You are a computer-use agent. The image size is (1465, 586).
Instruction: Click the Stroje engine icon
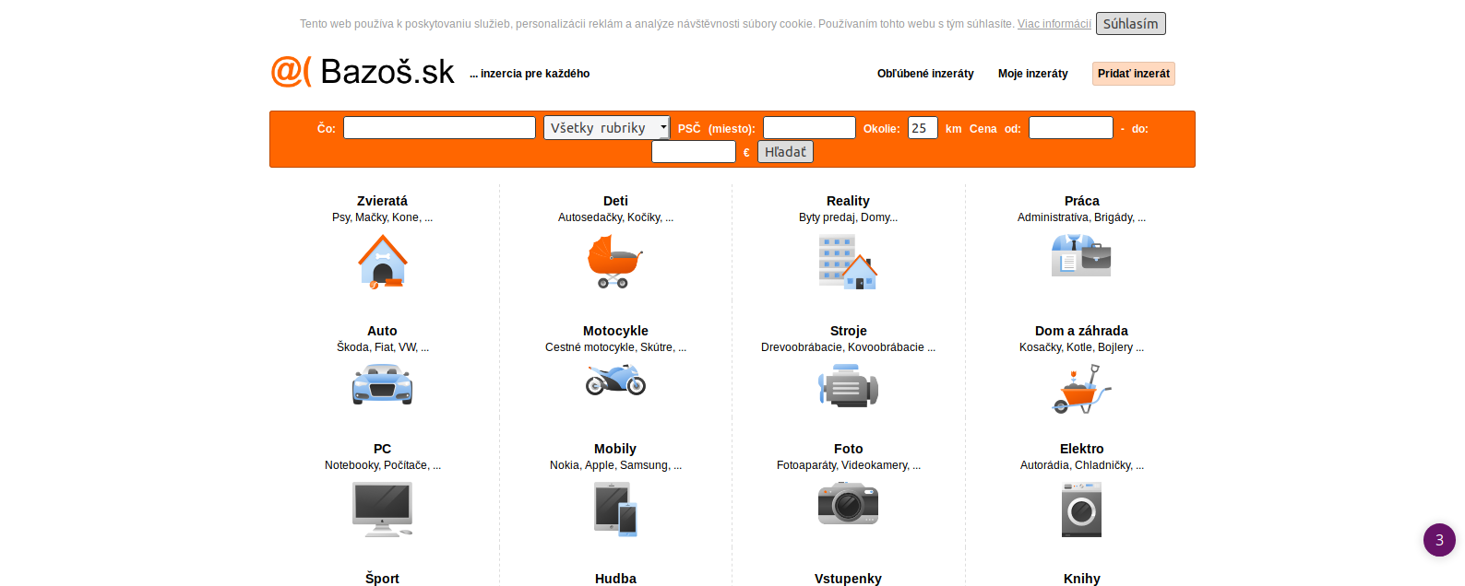click(x=848, y=385)
